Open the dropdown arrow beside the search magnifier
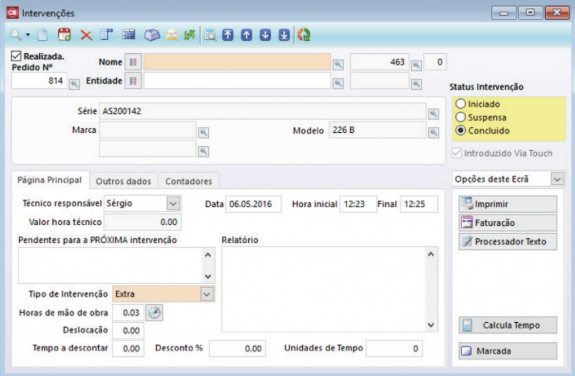Image resolution: width=575 pixels, height=376 pixels. click(28, 35)
